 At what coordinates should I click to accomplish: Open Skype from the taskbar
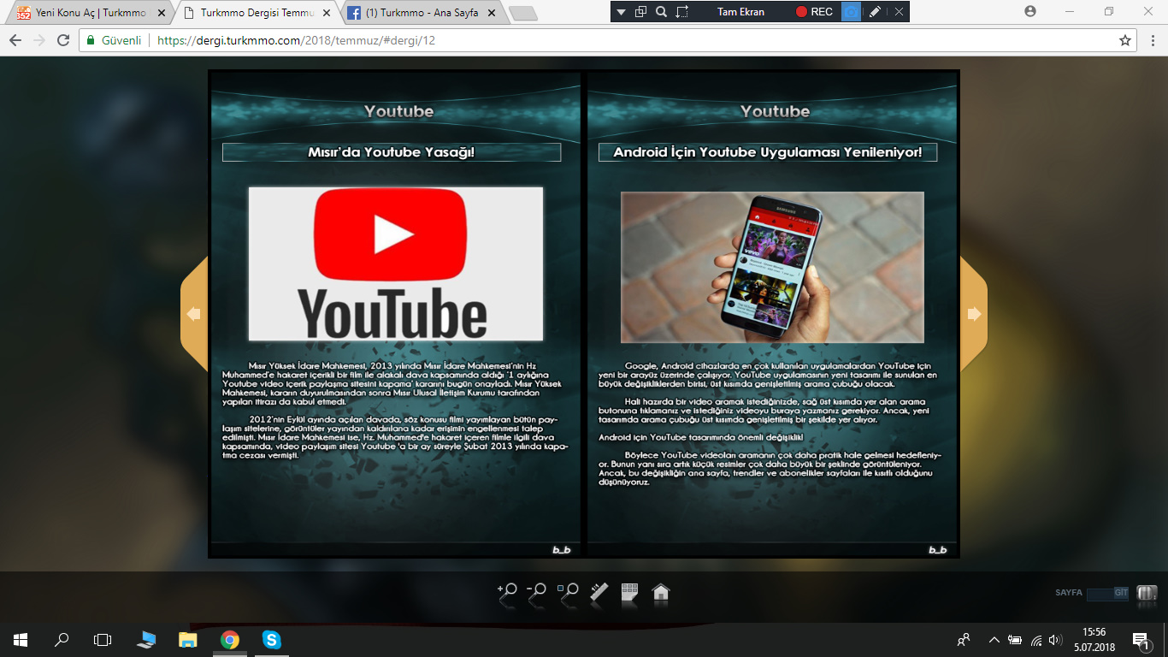pos(271,639)
